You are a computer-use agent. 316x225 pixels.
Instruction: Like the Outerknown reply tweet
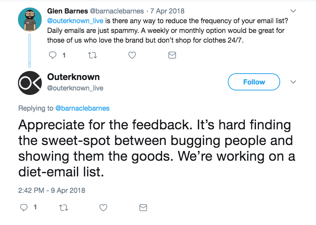(x=103, y=207)
